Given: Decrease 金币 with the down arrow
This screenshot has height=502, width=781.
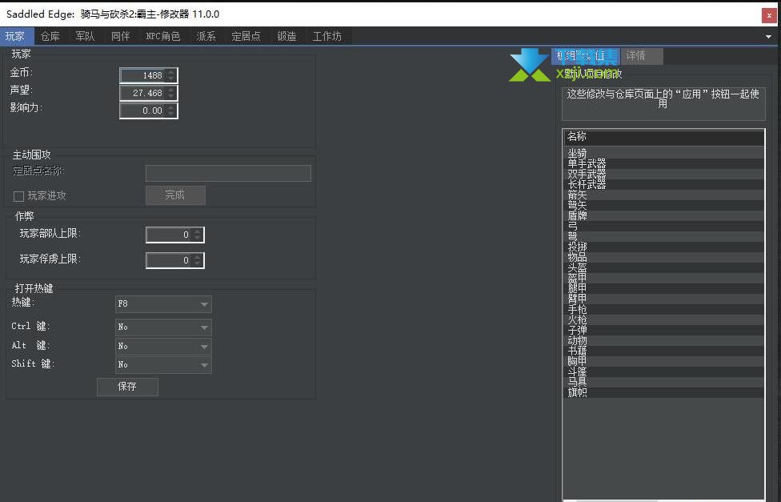Looking at the screenshot, I should 171,78.
